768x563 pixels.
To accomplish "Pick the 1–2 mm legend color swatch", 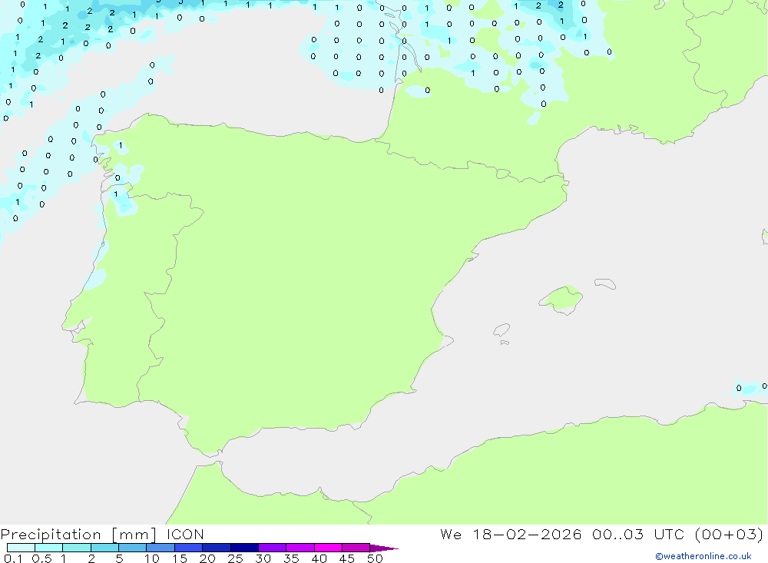I will (76, 548).
